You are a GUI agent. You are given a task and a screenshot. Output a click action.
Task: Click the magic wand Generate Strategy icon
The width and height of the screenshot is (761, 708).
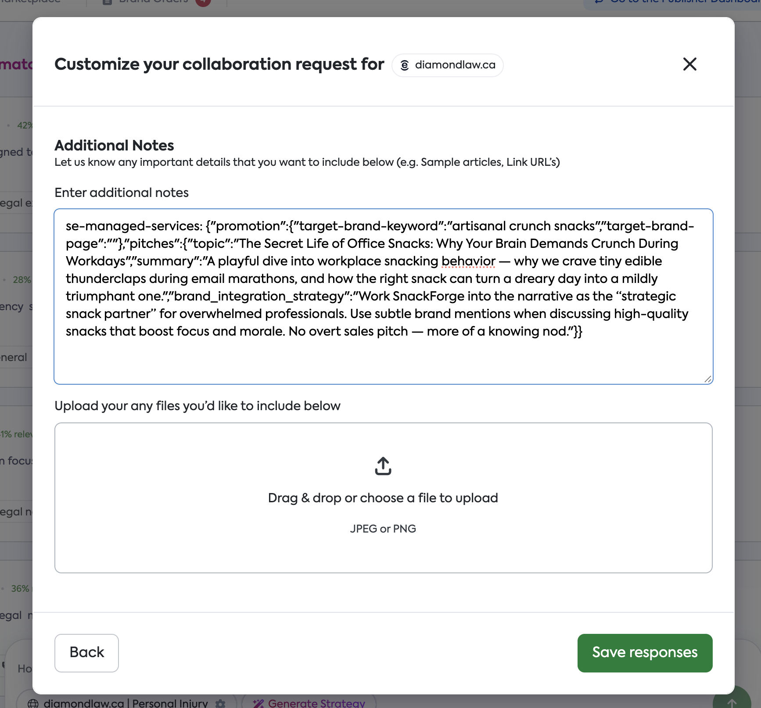pos(258,704)
